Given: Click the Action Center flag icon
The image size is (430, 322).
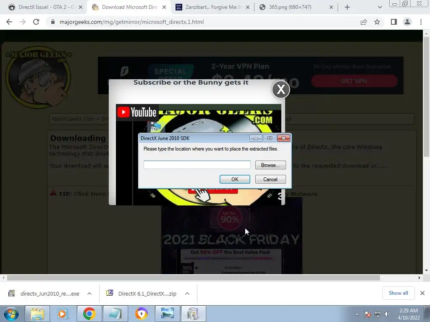Looking at the screenshot, I should (x=367, y=314).
